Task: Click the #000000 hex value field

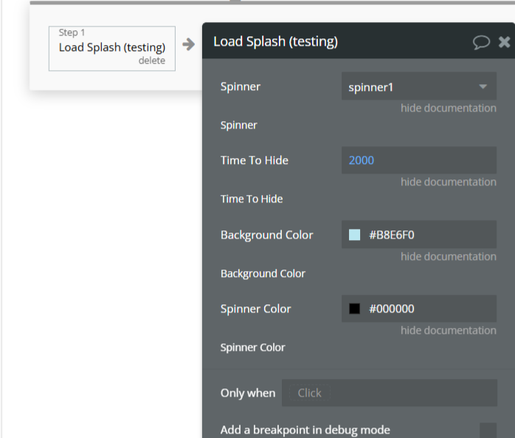Action: point(428,309)
